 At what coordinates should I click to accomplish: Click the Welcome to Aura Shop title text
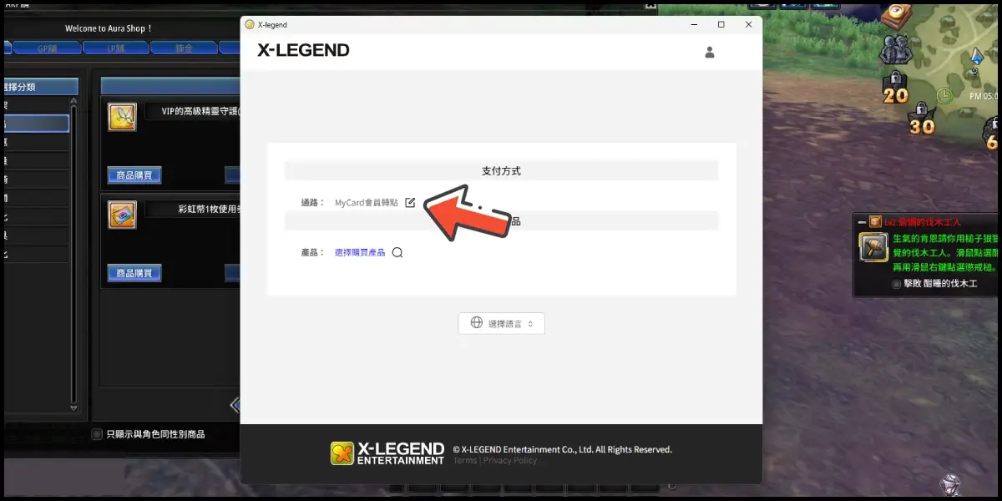pyautogui.click(x=109, y=28)
